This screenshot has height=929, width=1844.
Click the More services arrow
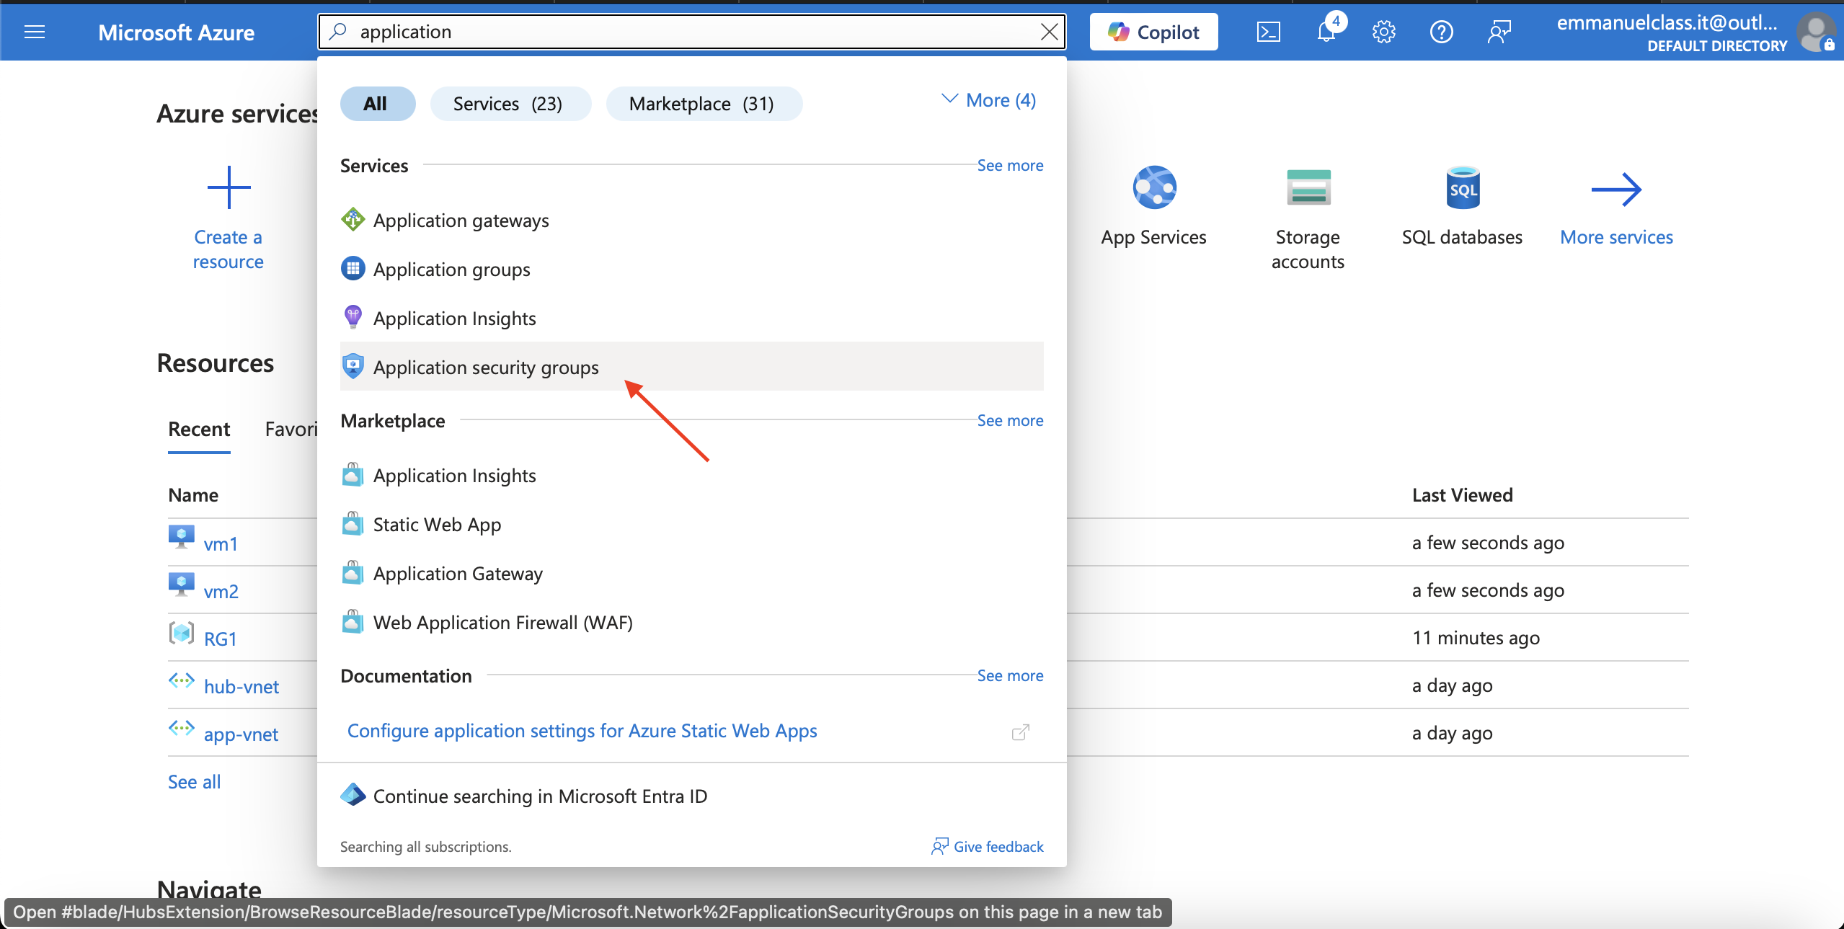(x=1616, y=190)
